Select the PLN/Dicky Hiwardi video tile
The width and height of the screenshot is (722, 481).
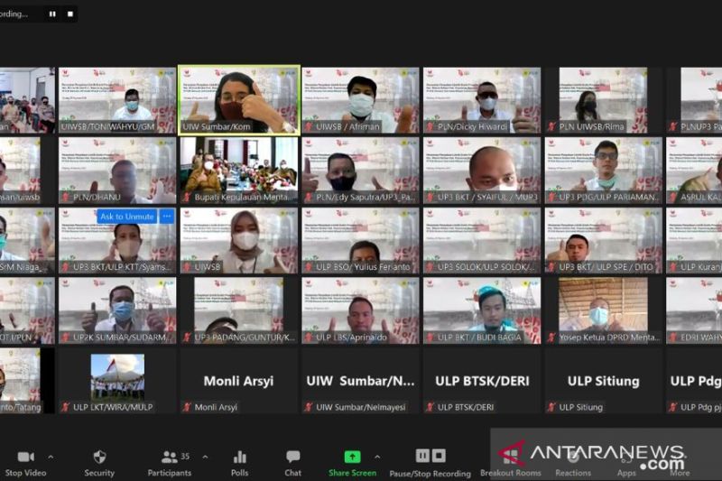[482, 100]
